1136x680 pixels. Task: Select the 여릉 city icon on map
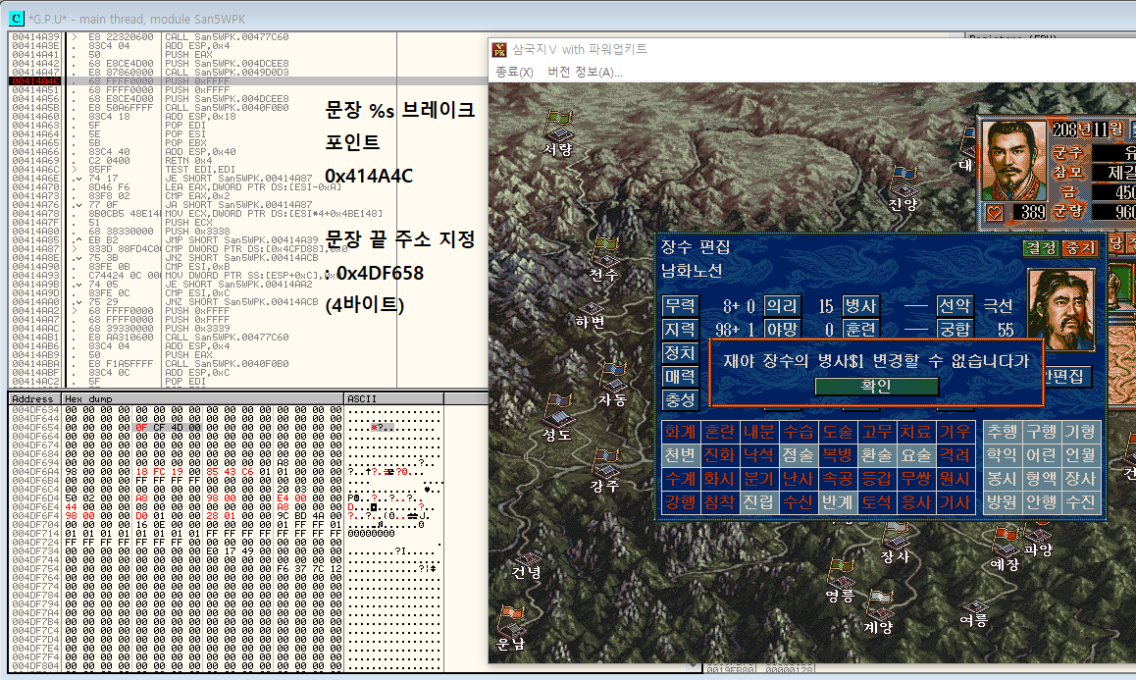[975, 606]
